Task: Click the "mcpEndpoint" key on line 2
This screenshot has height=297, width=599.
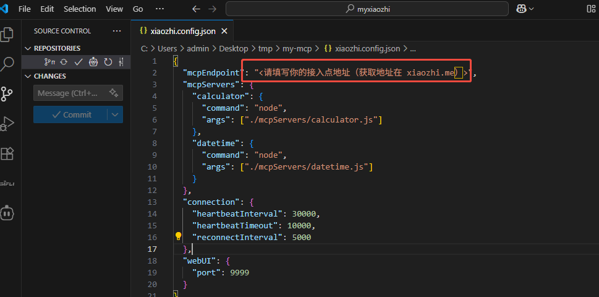Action: (x=213, y=72)
